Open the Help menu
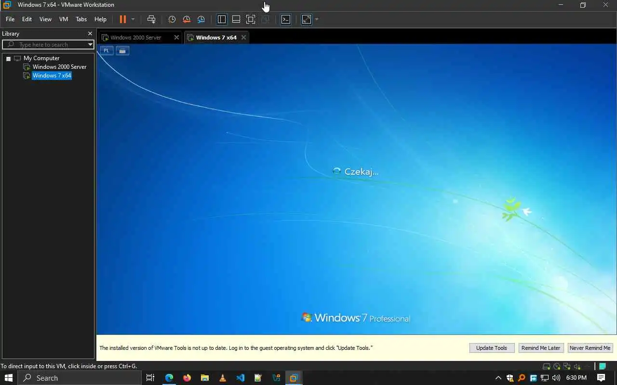 [x=100, y=19]
